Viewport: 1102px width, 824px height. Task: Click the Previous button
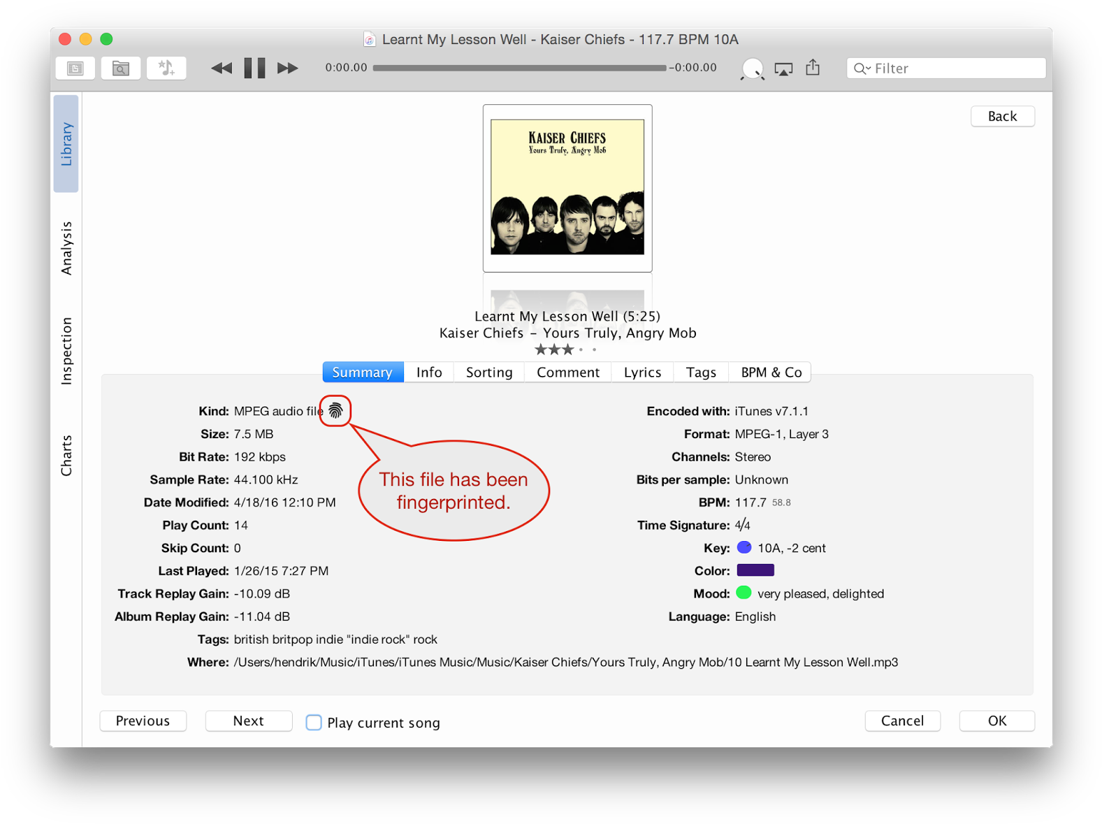click(143, 721)
